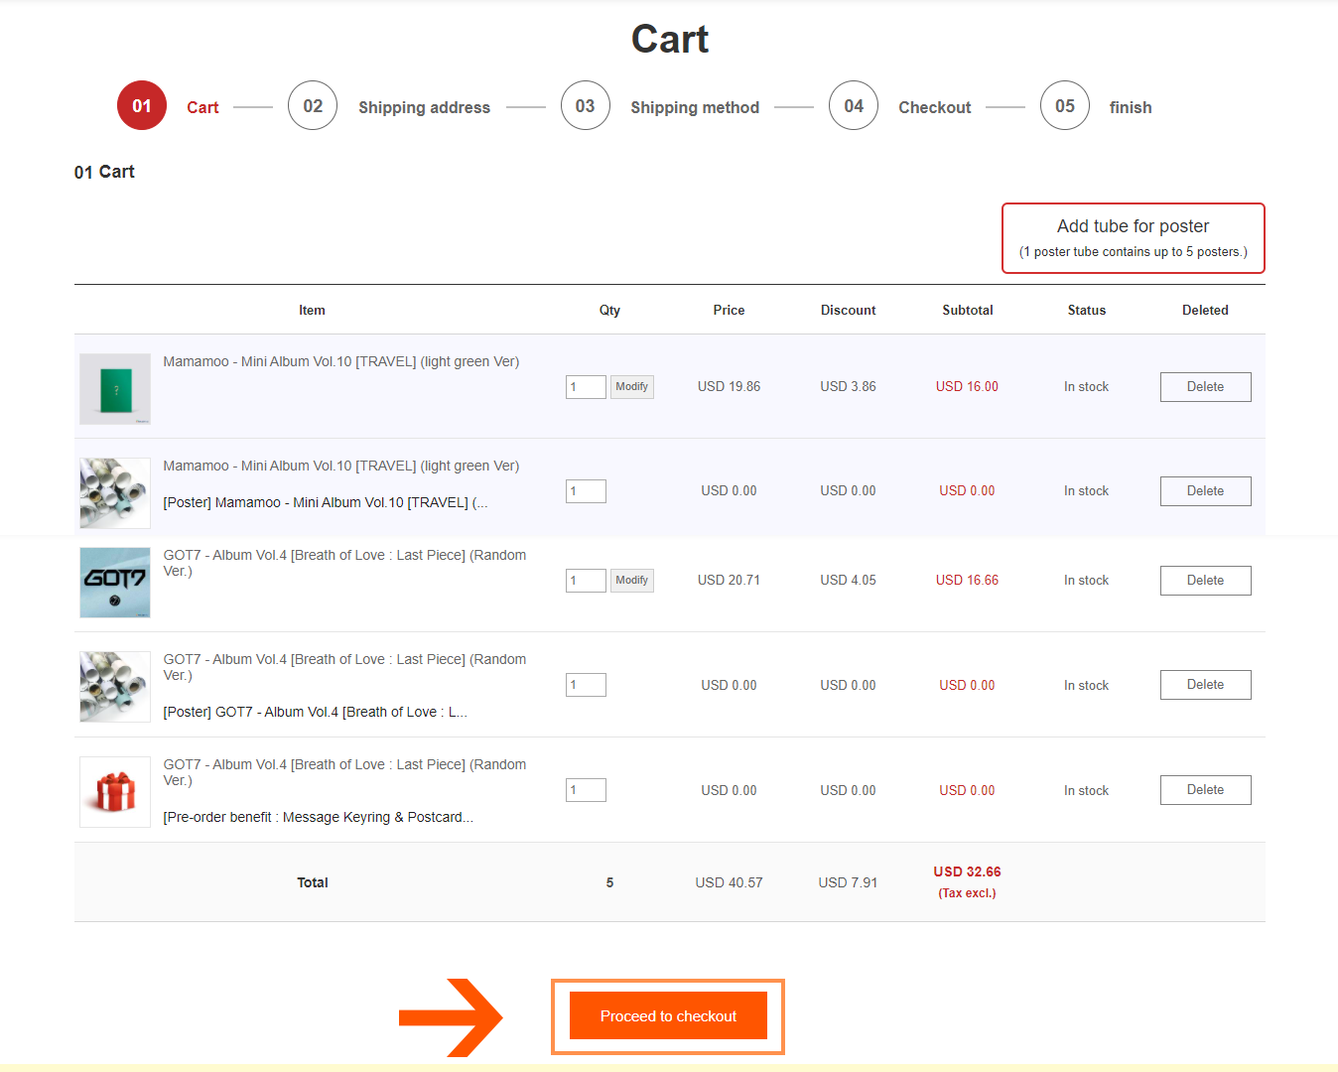The height and width of the screenshot is (1072, 1338).
Task: Click discount USD 4.05
Action: pos(848,580)
